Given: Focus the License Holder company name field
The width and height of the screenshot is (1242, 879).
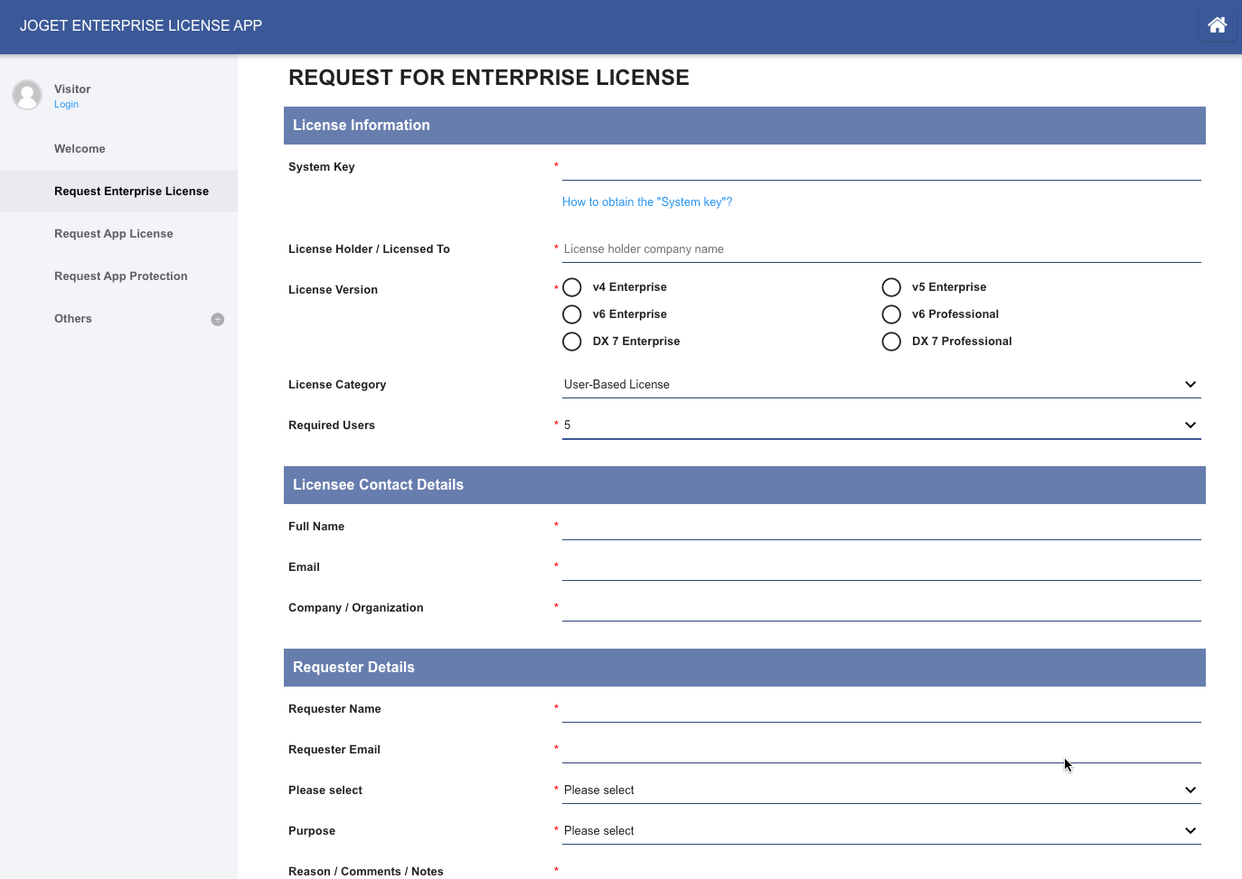Looking at the screenshot, I should [880, 249].
